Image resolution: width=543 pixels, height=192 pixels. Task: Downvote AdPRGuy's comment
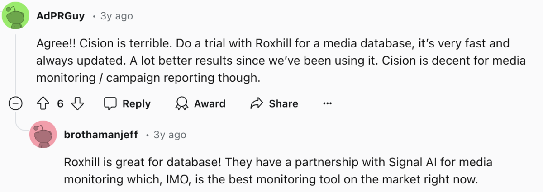[x=78, y=103]
